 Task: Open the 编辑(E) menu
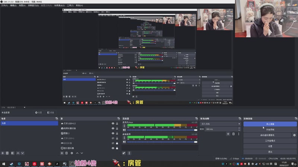[13, 6]
